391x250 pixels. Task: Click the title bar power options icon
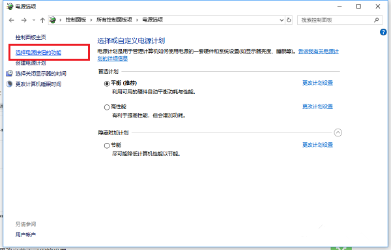10,7
